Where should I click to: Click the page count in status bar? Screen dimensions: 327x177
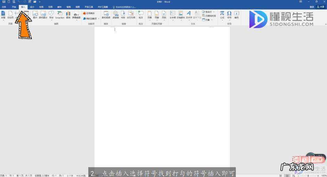pos(24,176)
